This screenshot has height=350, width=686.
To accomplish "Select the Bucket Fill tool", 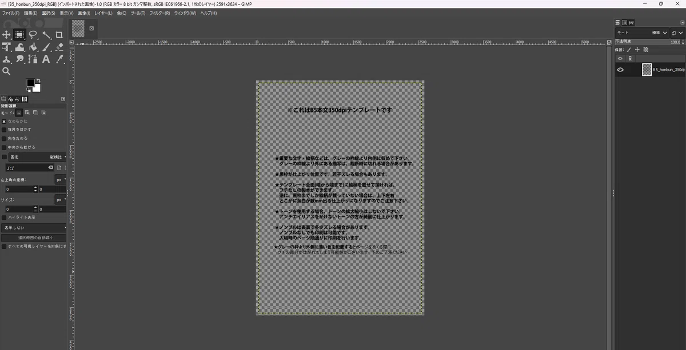I will click(x=33, y=47).
